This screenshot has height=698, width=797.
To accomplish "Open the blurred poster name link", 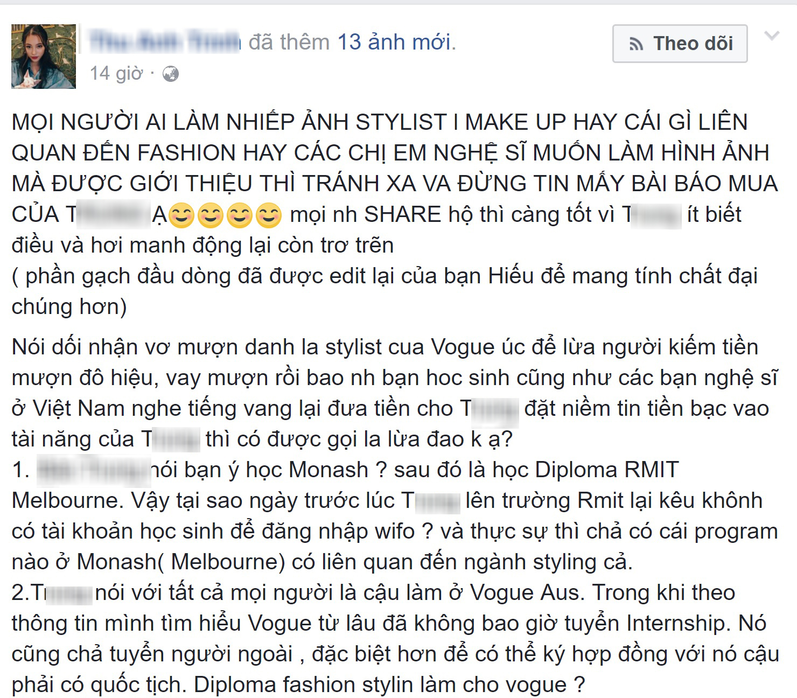I will coord(164,41).
